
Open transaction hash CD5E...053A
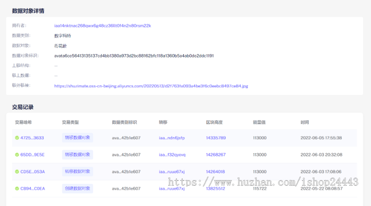coord(33,172)
